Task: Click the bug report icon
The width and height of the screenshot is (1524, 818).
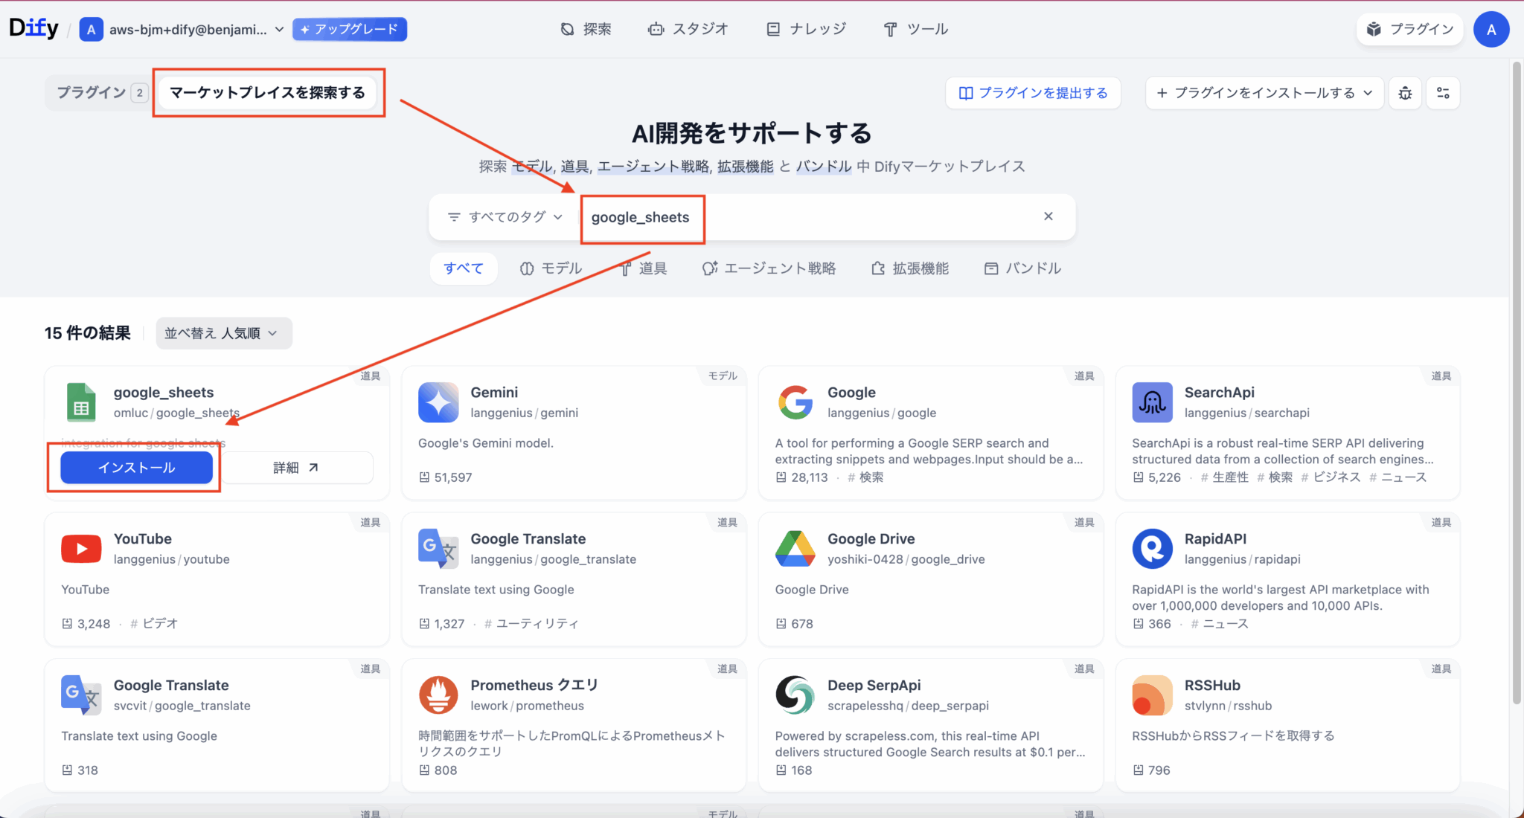Action: click(1405, 92)
